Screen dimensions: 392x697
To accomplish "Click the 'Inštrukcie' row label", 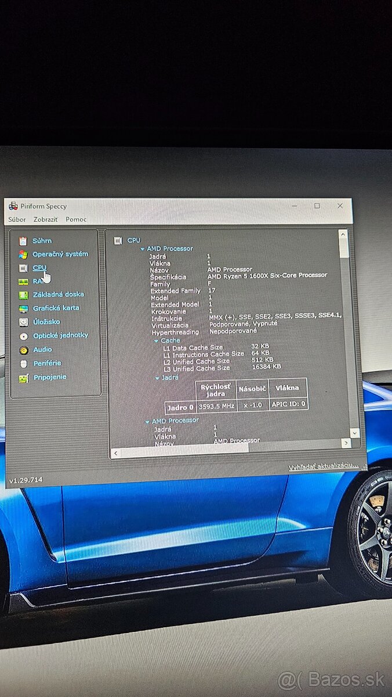I will (166, 318).
